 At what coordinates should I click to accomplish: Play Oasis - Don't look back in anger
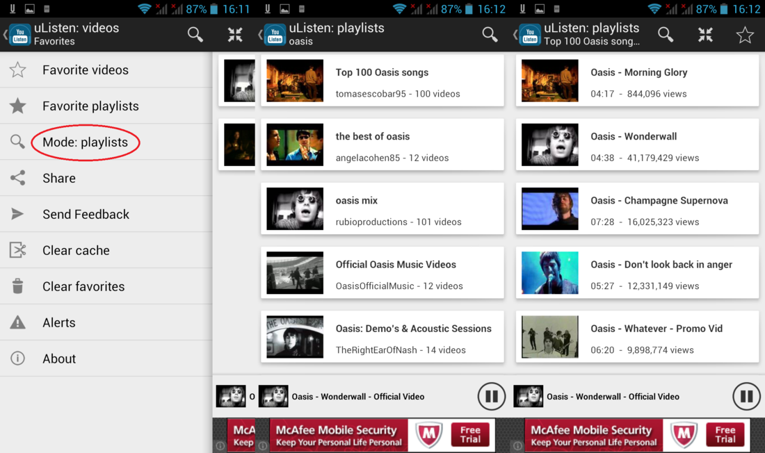637,272
